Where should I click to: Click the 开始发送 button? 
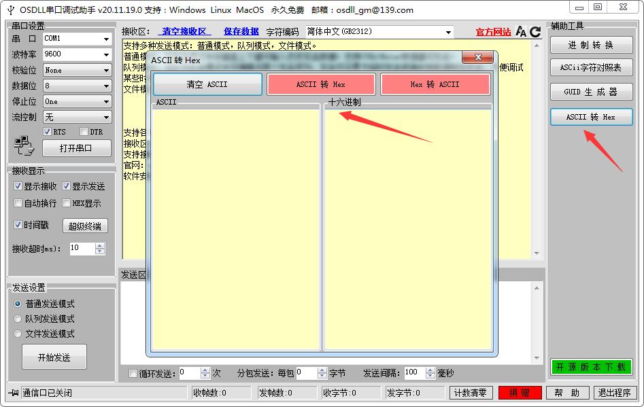point(54,357)
